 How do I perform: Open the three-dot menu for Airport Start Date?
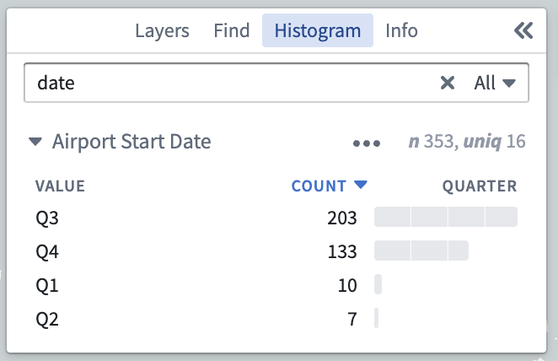pyautogui.click(x=367, y=143)
